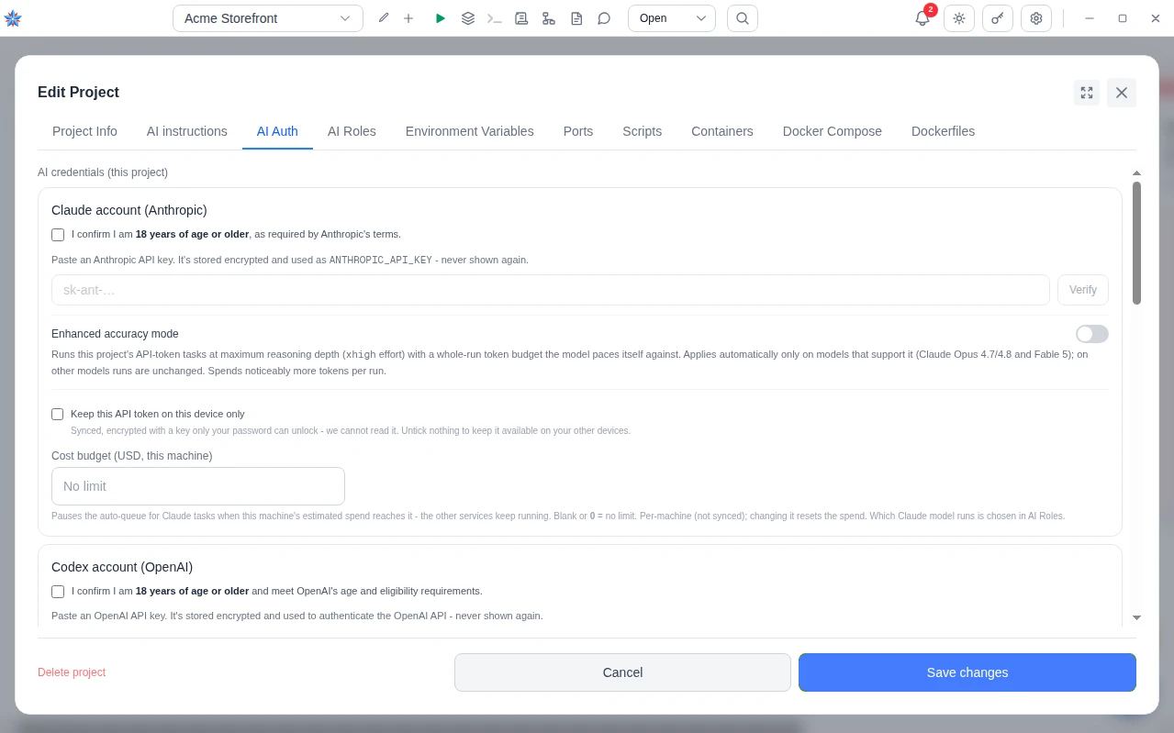This screenshot has height=733, width=1174.
Task: Click the pencil edit project icon
Action: [384, 18]
